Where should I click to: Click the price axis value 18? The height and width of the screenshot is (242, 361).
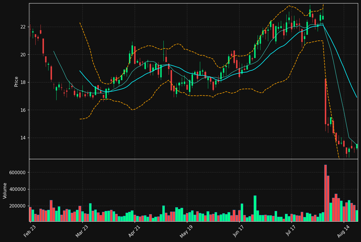[23, 82]
